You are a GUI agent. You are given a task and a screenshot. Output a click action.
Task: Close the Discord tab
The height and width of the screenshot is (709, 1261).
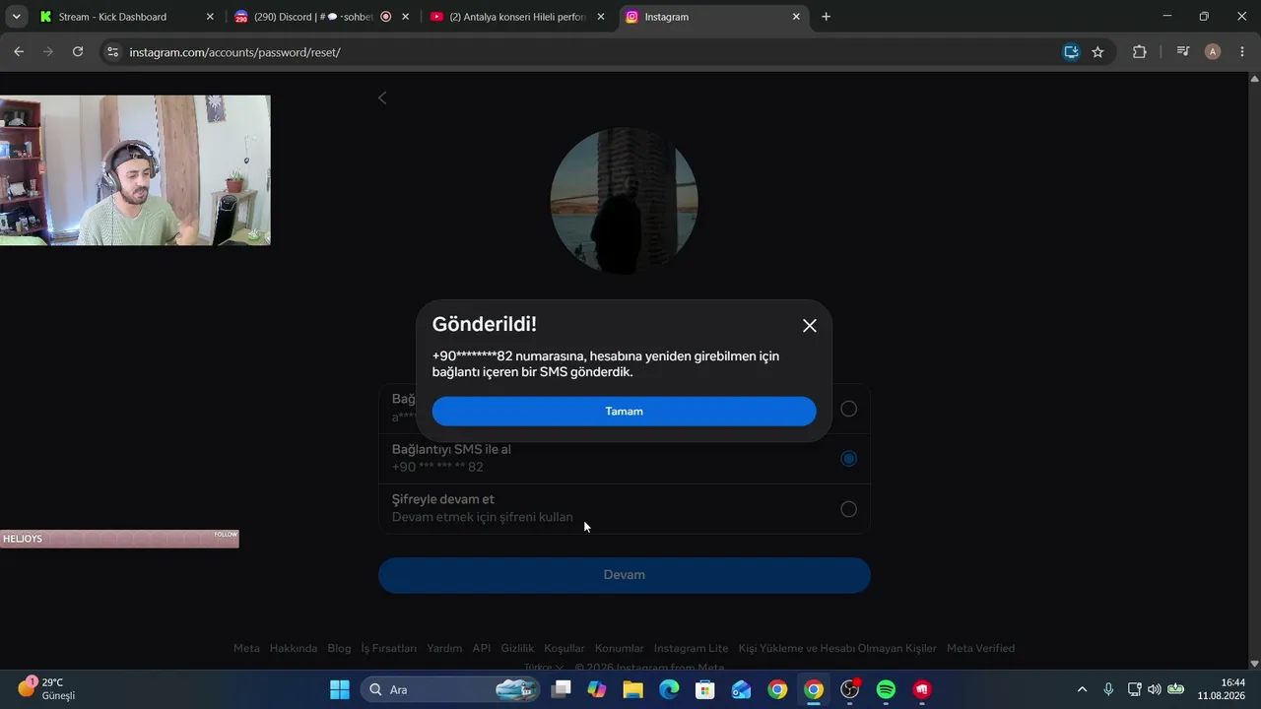tap(405, 17)
